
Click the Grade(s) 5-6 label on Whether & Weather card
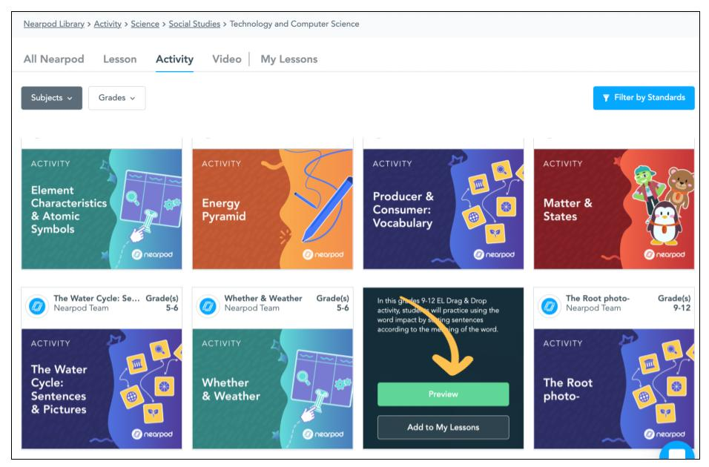click(333, 303)
